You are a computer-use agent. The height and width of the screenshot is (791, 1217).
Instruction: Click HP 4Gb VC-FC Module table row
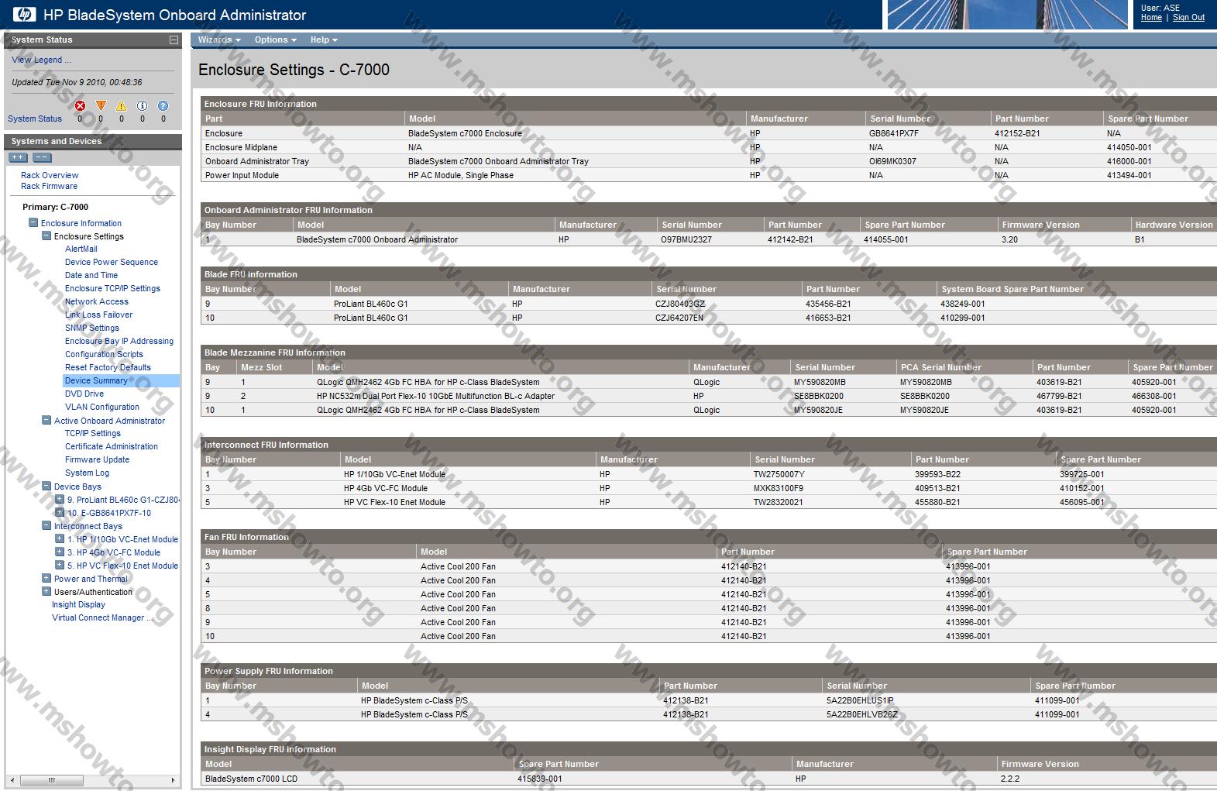click(708, 488)
